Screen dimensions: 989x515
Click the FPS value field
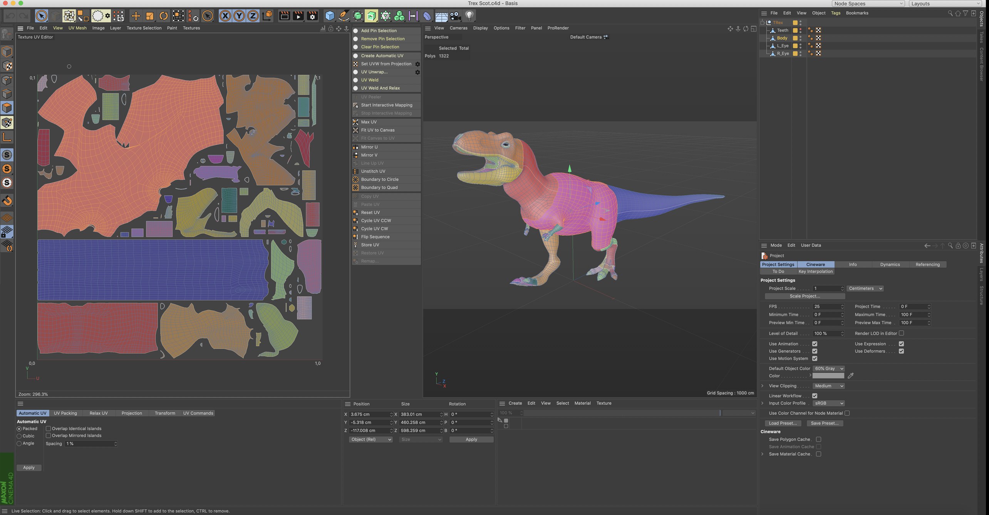828,307
